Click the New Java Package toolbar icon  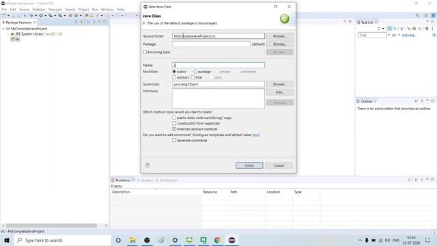pyautogui.click(x=70, y=16)
